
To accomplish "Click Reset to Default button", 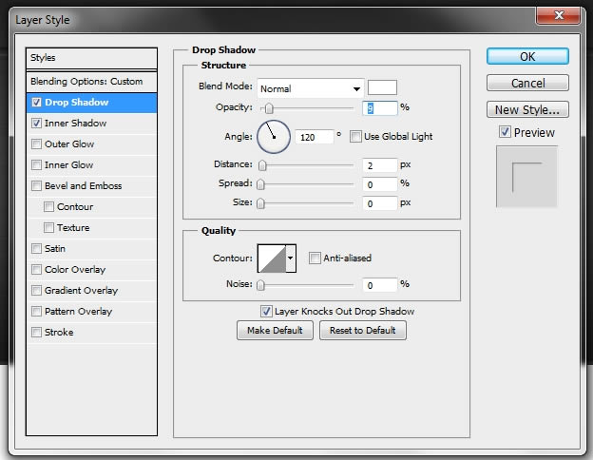I will click(x=363, y=330).
